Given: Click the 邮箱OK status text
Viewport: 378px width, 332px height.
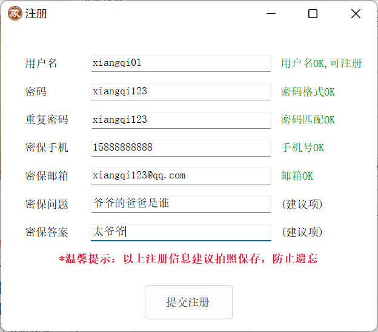Looking at the screenshot, I should [x=297, y=176].
